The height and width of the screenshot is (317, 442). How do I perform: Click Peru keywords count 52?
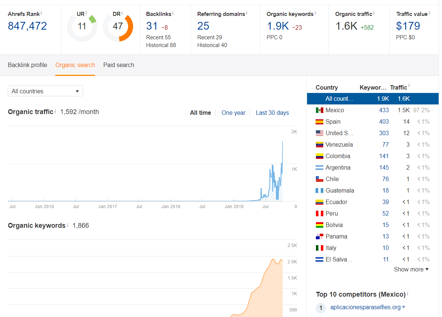(x=385, y=213)
